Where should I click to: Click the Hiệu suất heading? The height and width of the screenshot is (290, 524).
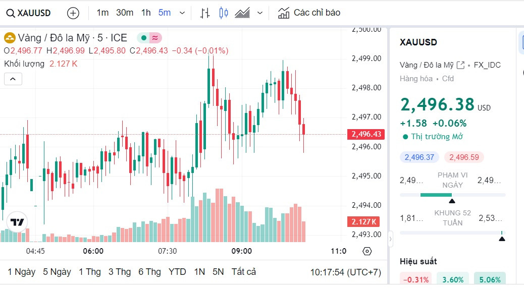coord(418,261)
